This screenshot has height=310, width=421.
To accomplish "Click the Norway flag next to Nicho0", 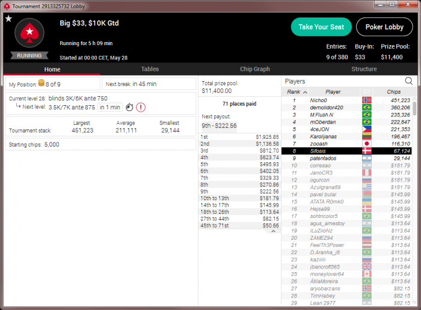I will point(367,100).
